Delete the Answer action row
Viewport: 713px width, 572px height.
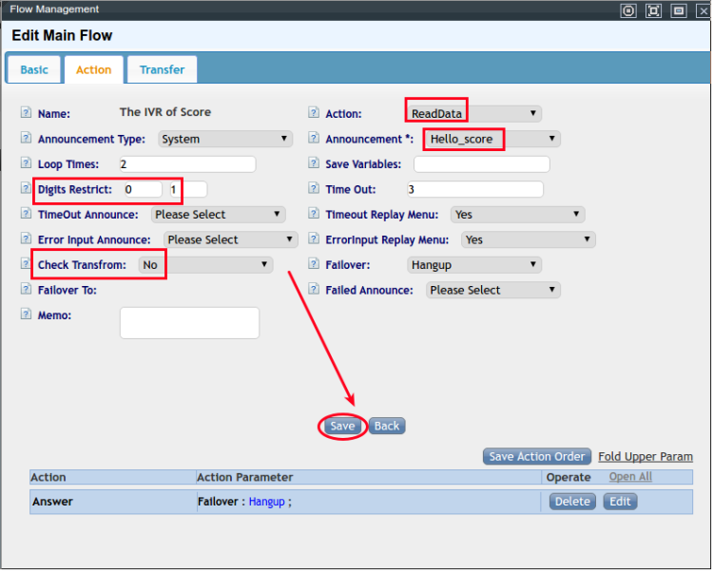click(x=572, y=502)
